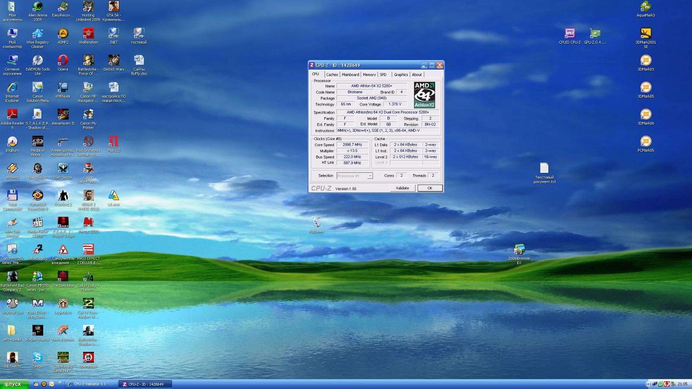Select the CyberLink PowerDVD 9 icon
The image size is (692, 389).
[38, 201]
